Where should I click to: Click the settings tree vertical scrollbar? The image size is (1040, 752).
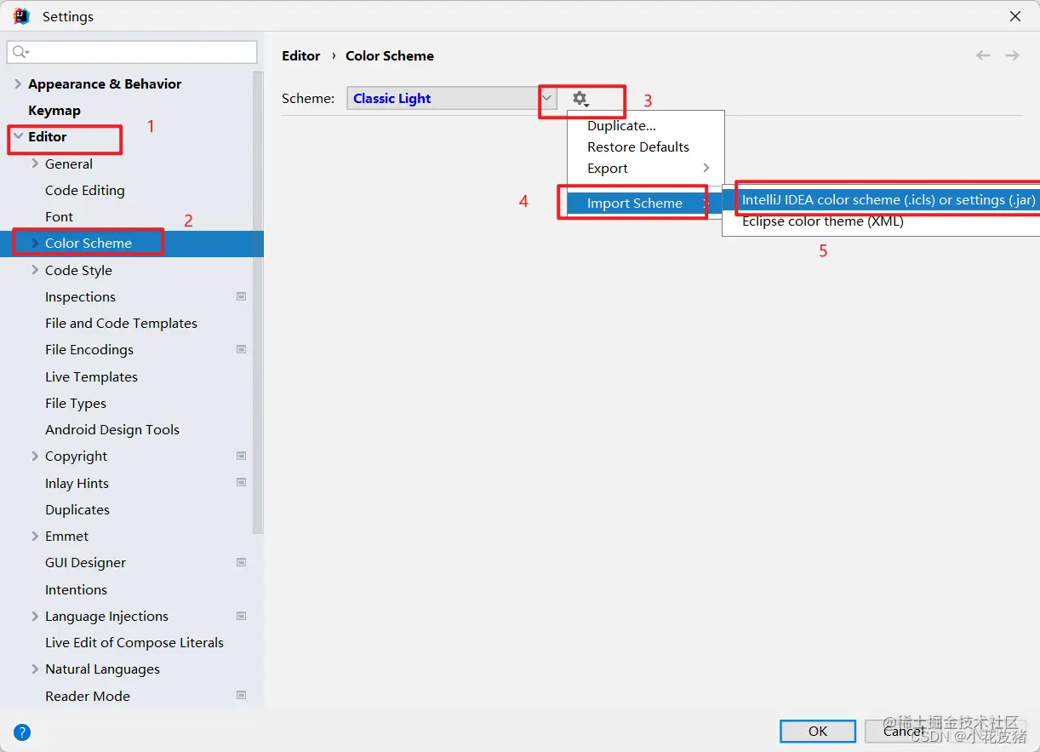pos(259,302)
